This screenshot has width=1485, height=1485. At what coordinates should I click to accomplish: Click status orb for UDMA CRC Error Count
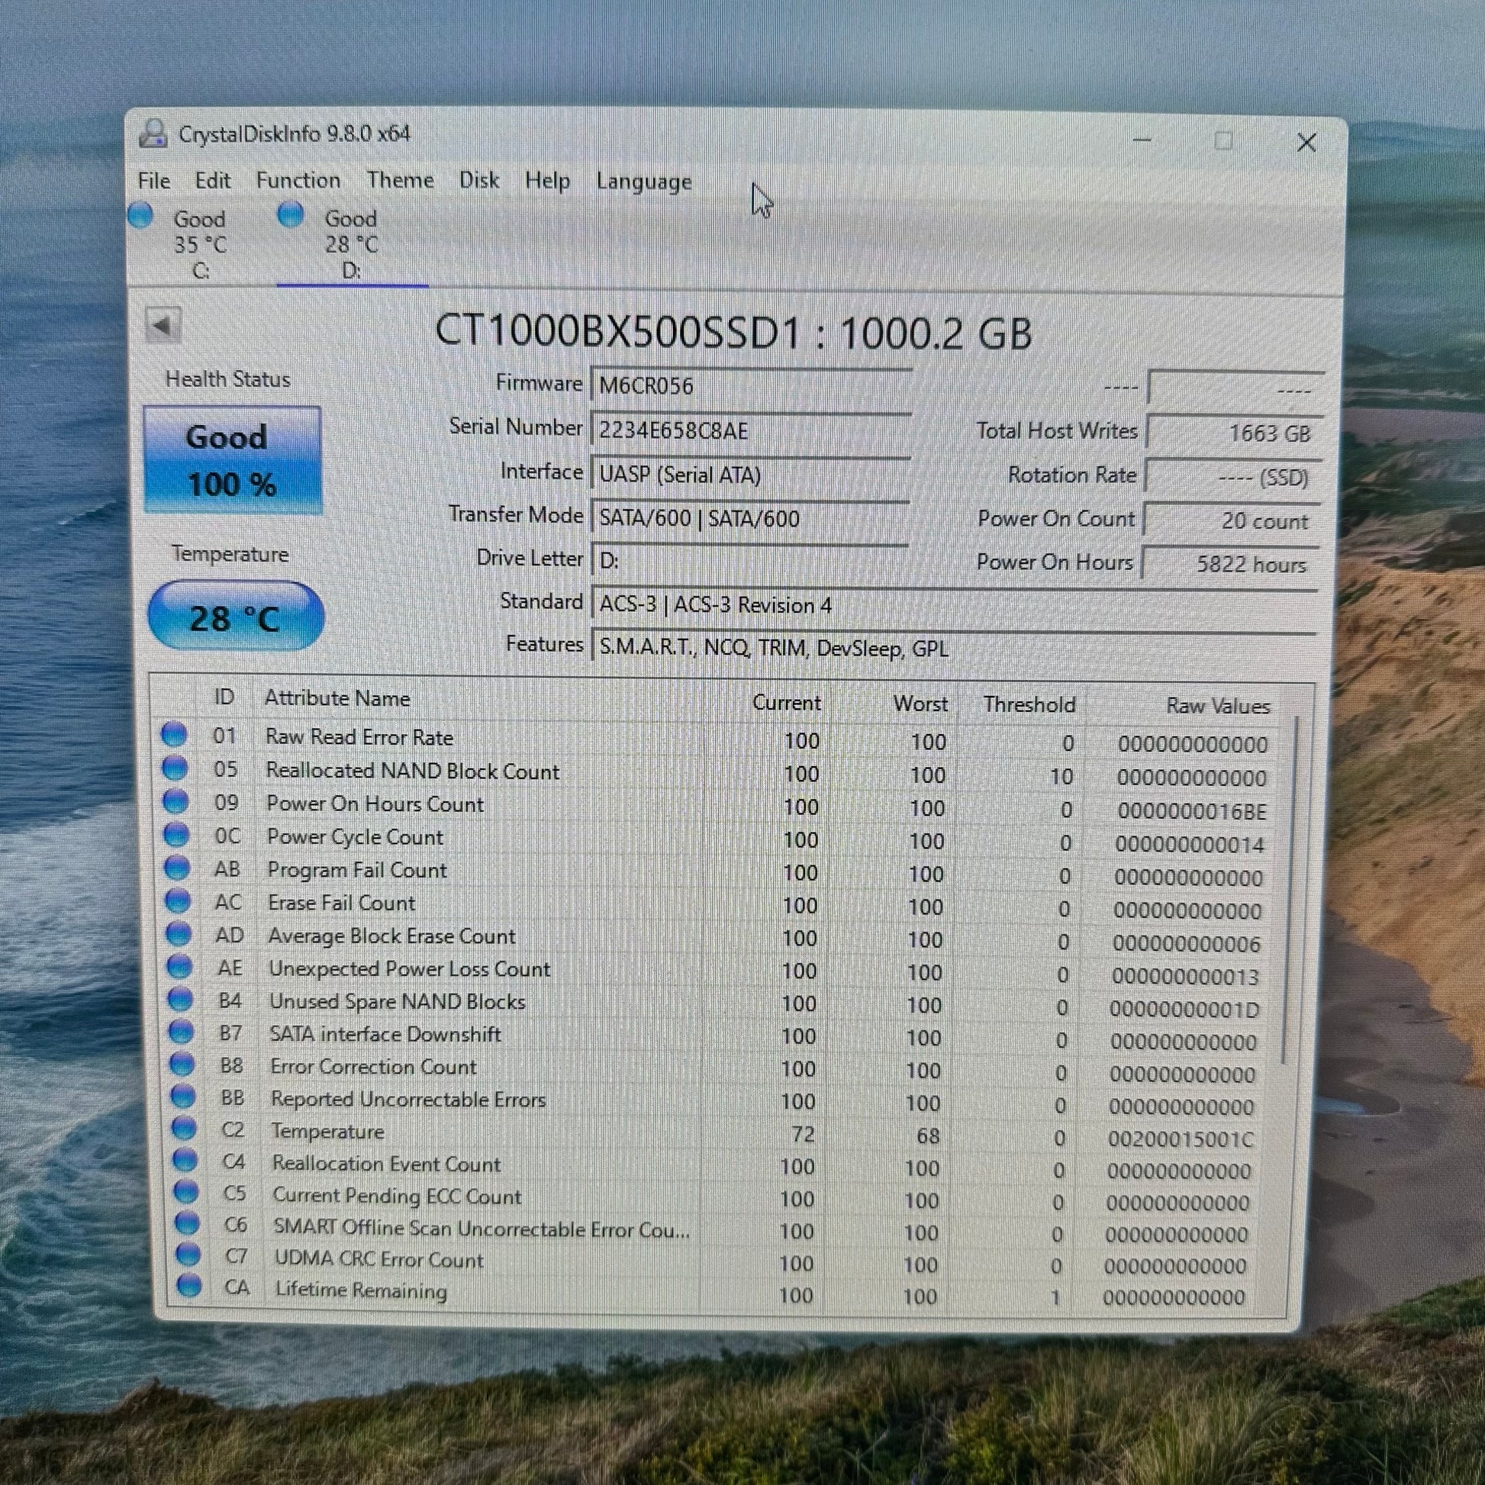pos(188,1255)
